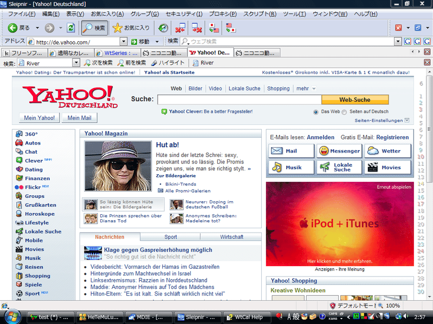Click the Windows Start orb
This screenshot has width=433, height=324.
pos(12,317)
